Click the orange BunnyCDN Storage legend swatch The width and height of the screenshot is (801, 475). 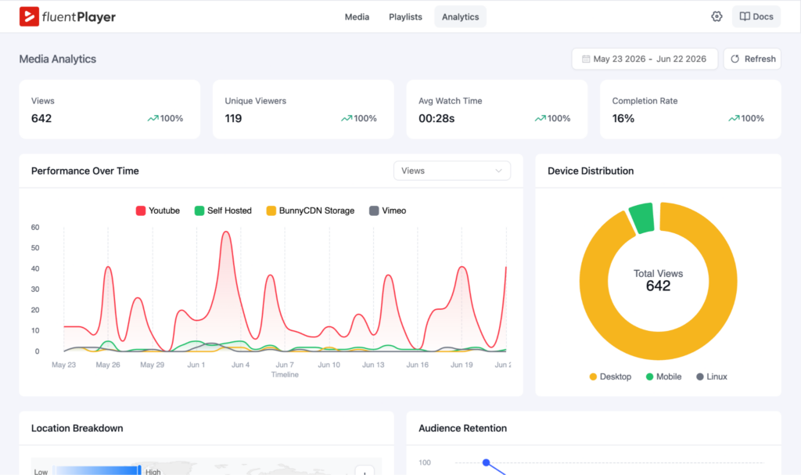(x=271, y=211)
